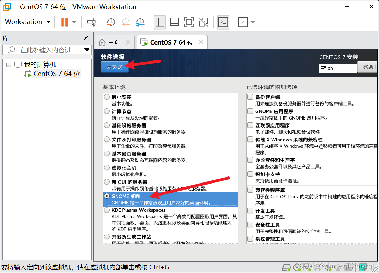Screen dimensions: 379x273
Task: Revert to the previous snapshot
Action: pyautogui.click(x=126, y=22)
